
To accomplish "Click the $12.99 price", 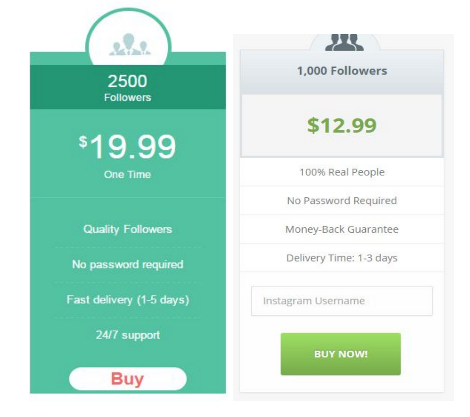I will [341, 125].
